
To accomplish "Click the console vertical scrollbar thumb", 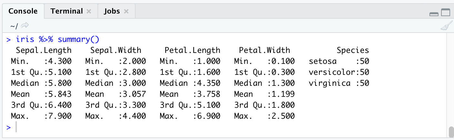I will pos(451,132).
